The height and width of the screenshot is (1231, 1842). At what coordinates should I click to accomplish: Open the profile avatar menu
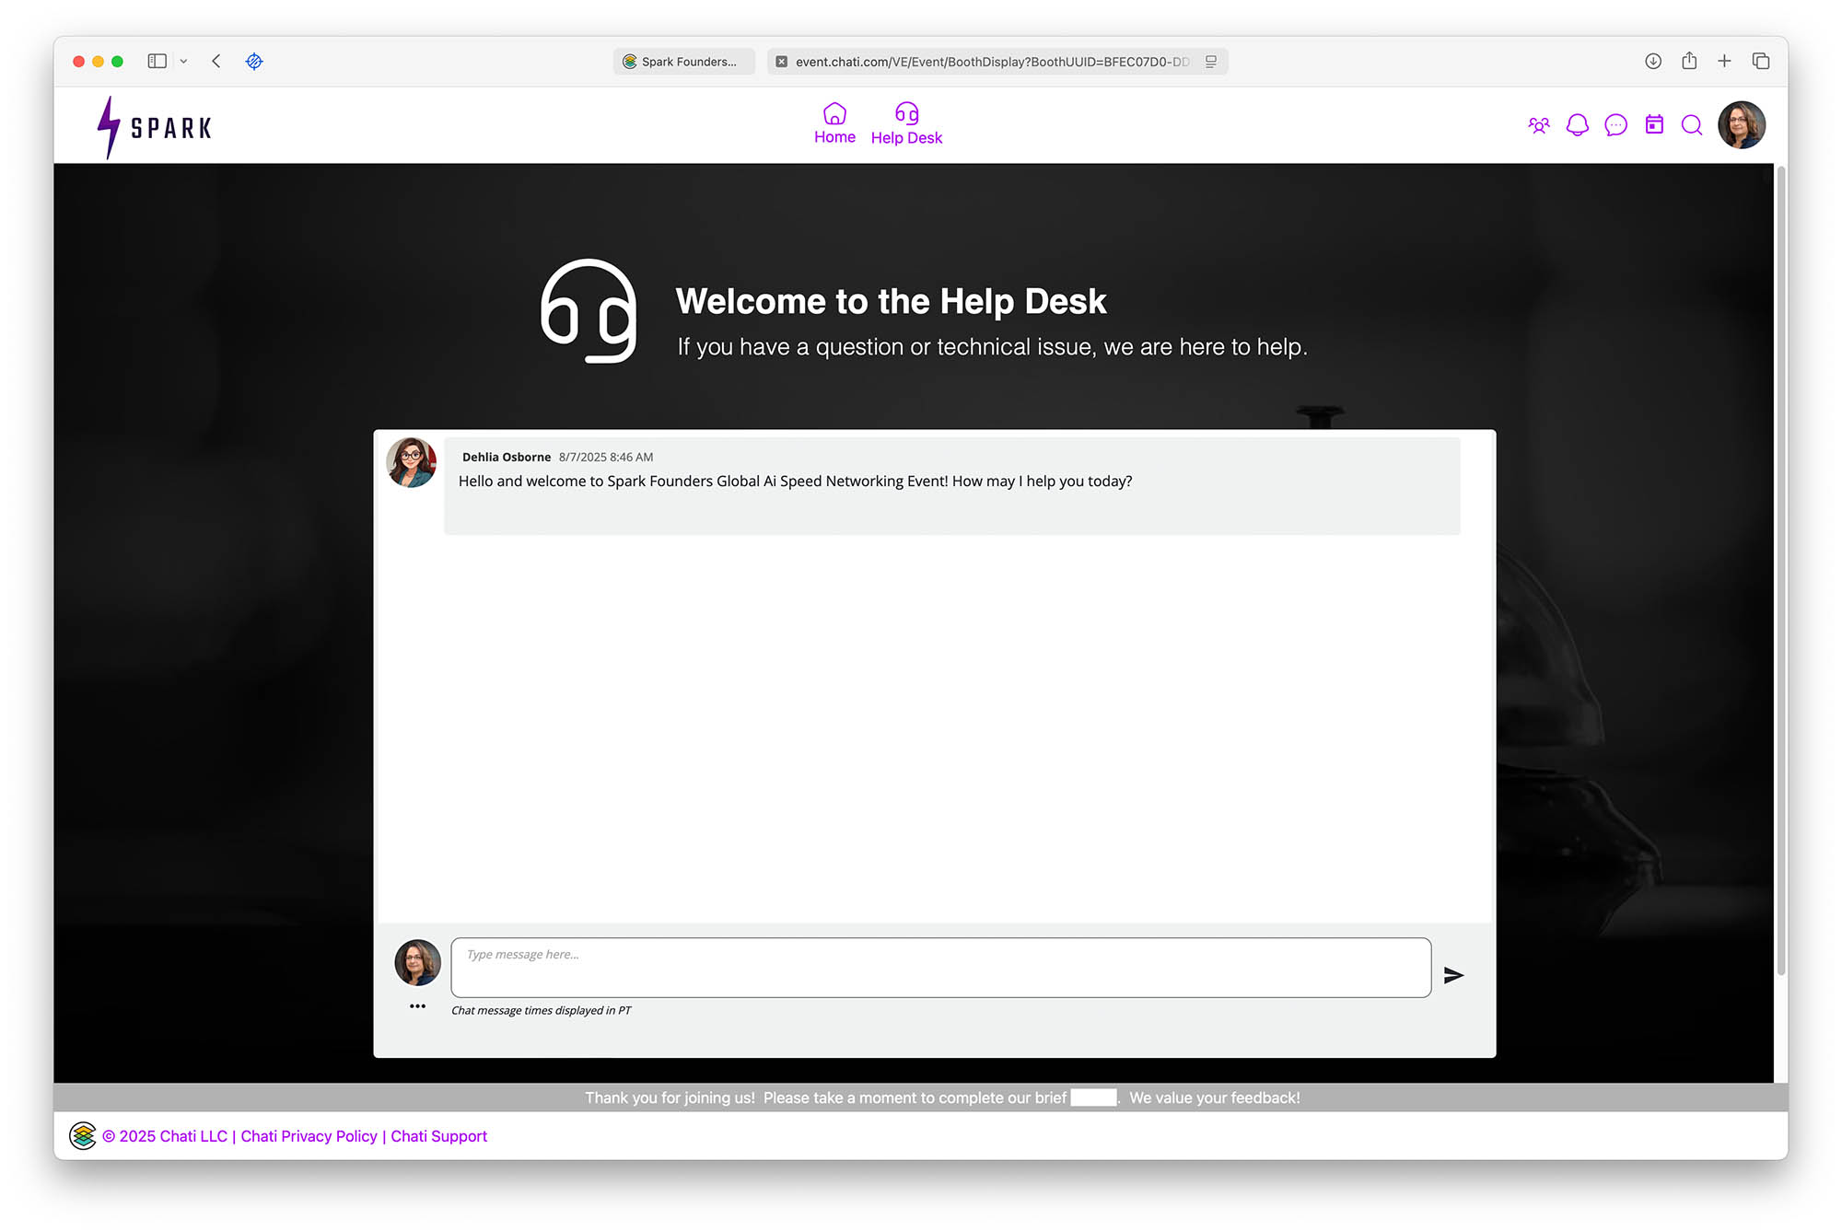(1741, 125)
